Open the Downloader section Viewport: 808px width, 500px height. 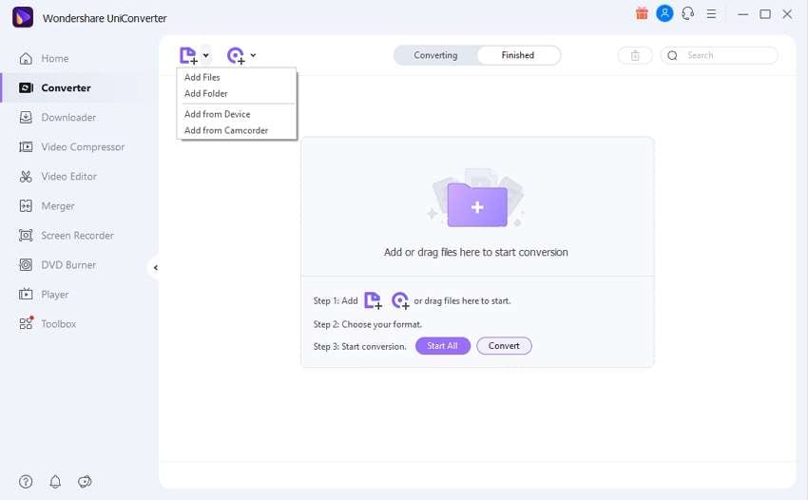68,118
